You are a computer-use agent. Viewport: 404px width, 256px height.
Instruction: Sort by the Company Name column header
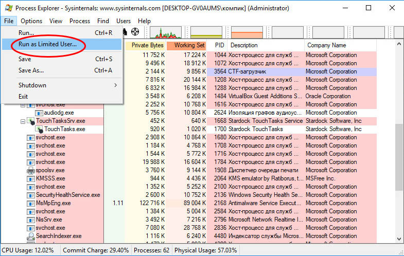click(x=340, y=45)
